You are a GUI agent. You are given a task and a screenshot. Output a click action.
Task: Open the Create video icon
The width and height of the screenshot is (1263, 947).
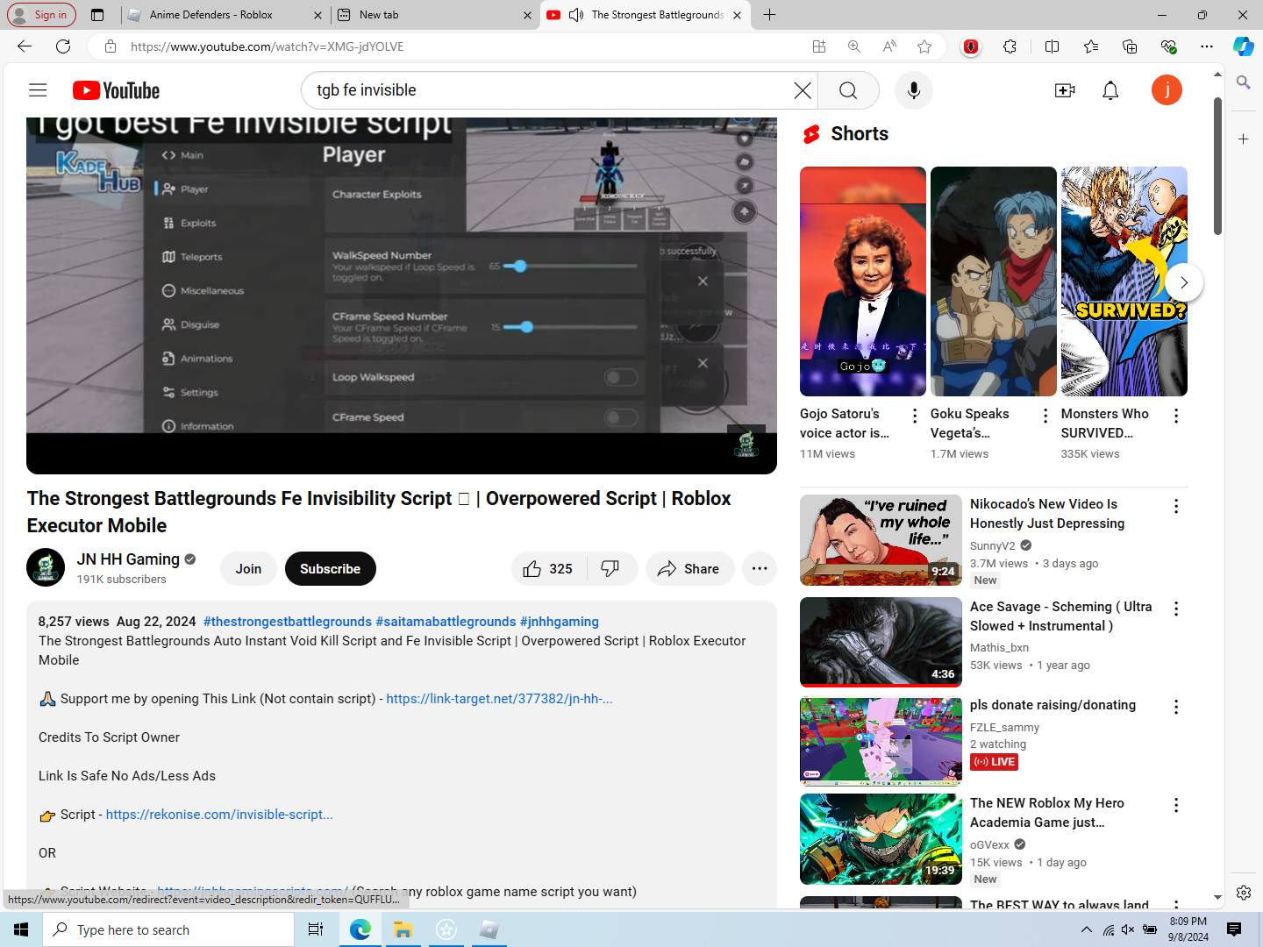[1065, 90]
